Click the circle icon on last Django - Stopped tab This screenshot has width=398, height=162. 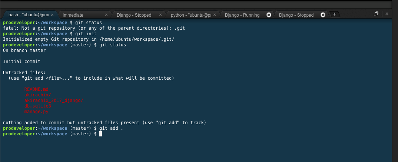tap(323, 15)
